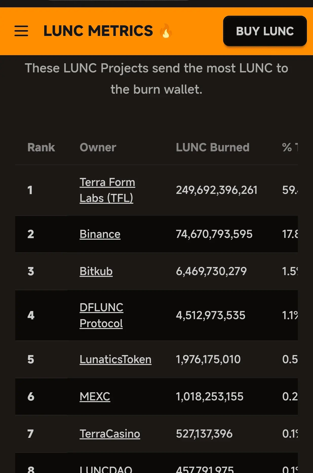Click the Rank column header
This screenshot has height=473, width=313.
click(41, 147)
